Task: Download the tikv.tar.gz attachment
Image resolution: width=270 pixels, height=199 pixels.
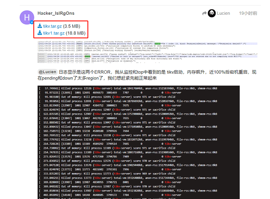Action: point(52,26)
